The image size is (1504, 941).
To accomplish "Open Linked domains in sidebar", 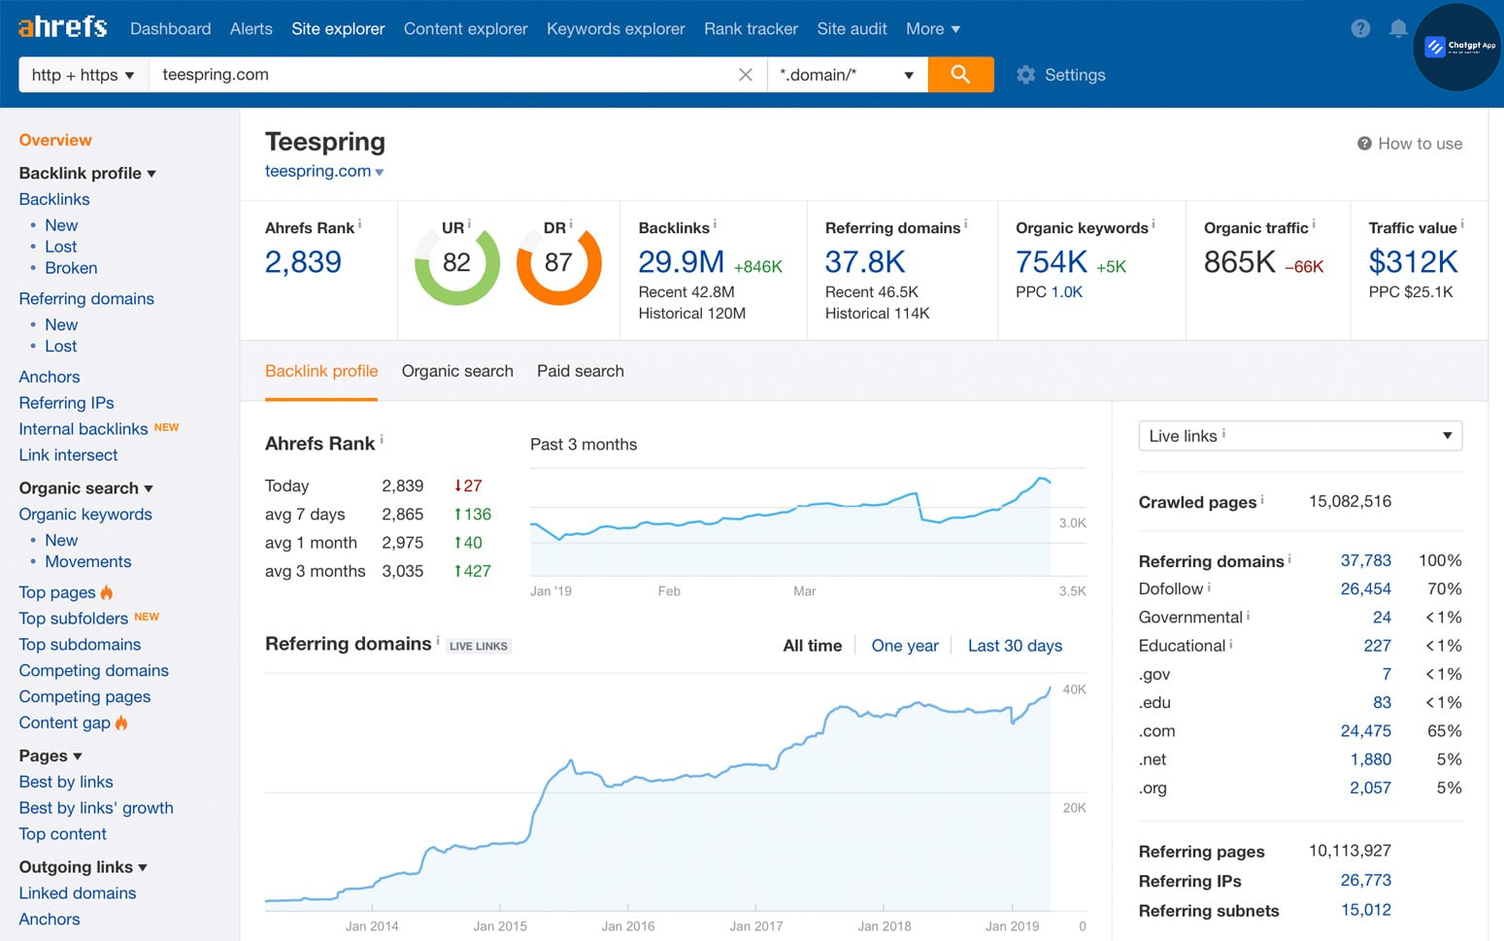I will point(78,893).
